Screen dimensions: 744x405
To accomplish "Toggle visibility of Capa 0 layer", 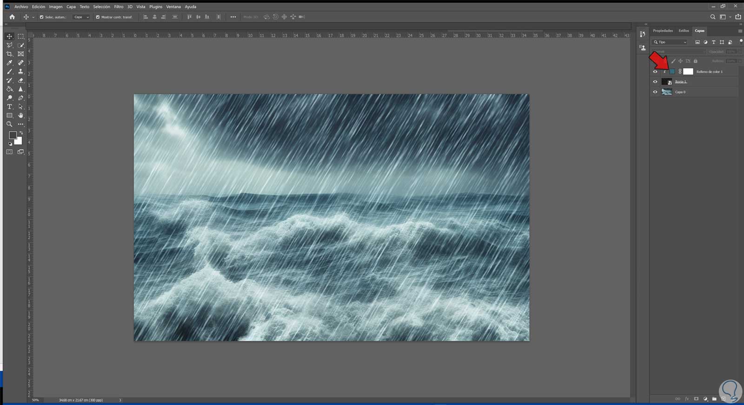I will point(655,92).
